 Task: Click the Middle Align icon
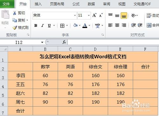(117, 16)
